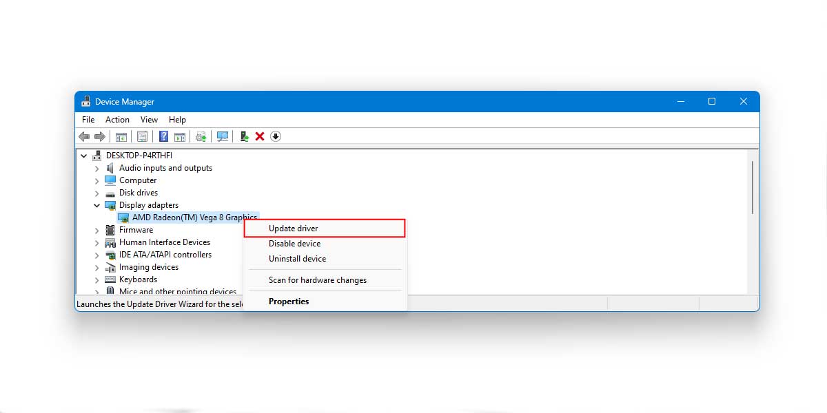Click the chip icon beside Firmware

[110, 230]
